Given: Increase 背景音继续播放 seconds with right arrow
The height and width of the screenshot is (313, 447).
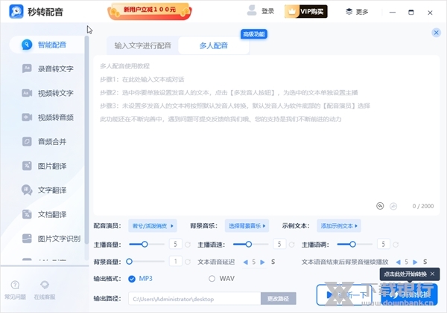Looking at the screenshot, I should [415, 262].
